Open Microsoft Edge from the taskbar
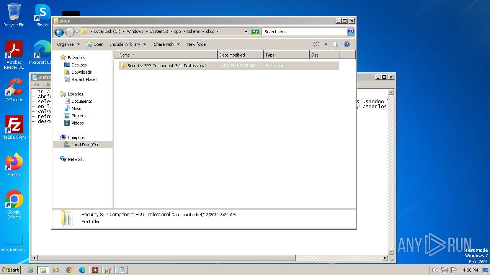 pyautogui.click(x=82, y=270)
